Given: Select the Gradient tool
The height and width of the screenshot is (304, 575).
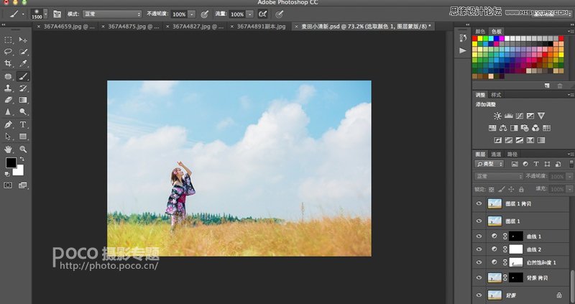Looking at the screenshot, I should 23,100.
